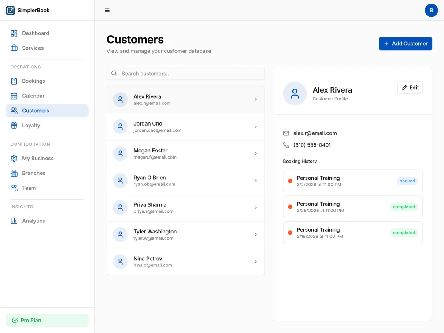This screenshot has width=444, height=333.
Task: Open Analytics insights page
Action: point(47,221)
